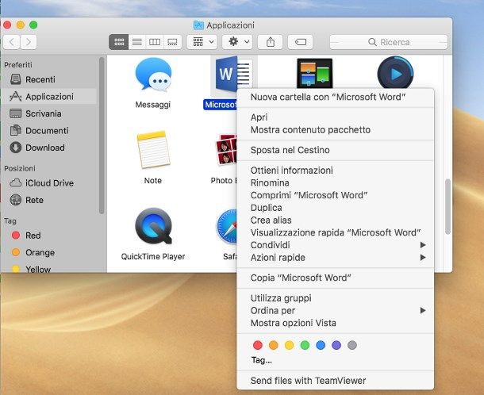484x395 pixels.
Task: Switch Finder to column view
Action: point(155,42)
